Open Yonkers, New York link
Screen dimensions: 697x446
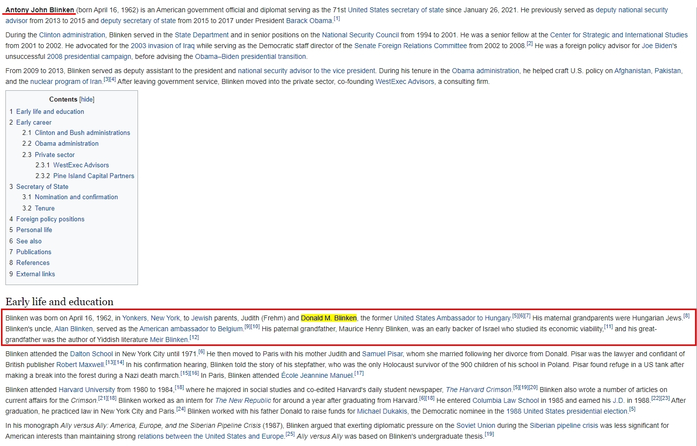pos(151,318)
